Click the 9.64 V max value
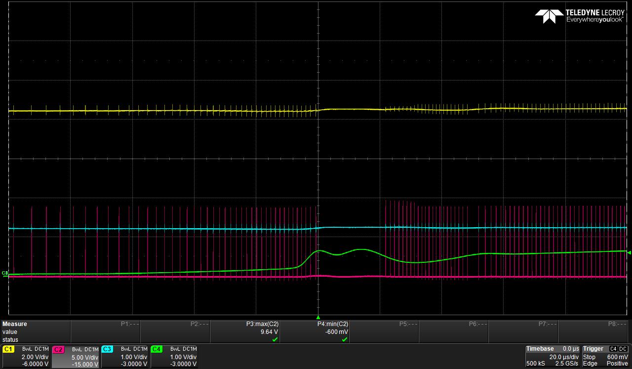This screenshot has height=369, width=632. pyautogui.click(x=269, y=332)
